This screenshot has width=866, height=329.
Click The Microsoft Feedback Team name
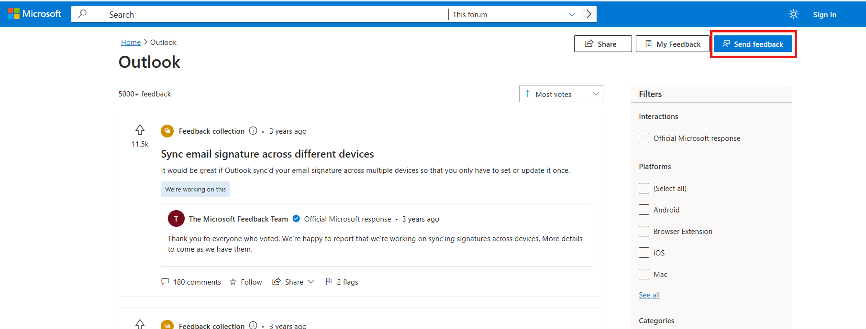[238, 219]
